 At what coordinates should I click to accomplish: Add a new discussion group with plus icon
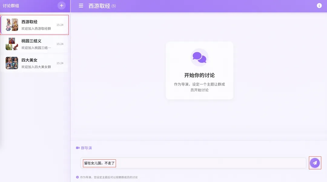pyautogui.click(x=61, y=6)
